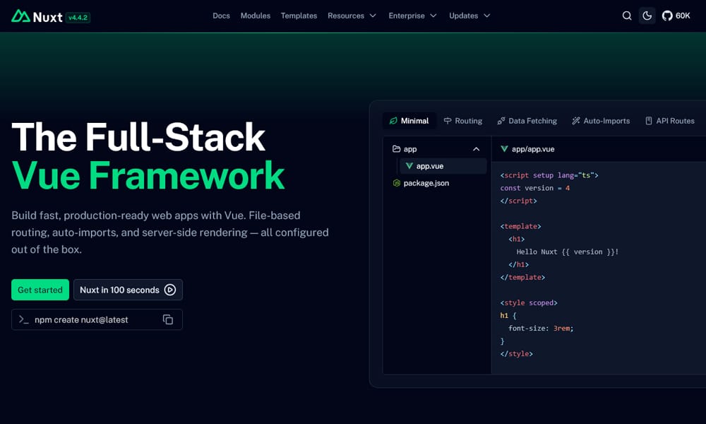Go to the Modules page
Image resolution: width=706 pixels, height=424 pixels.
(256, 16)
